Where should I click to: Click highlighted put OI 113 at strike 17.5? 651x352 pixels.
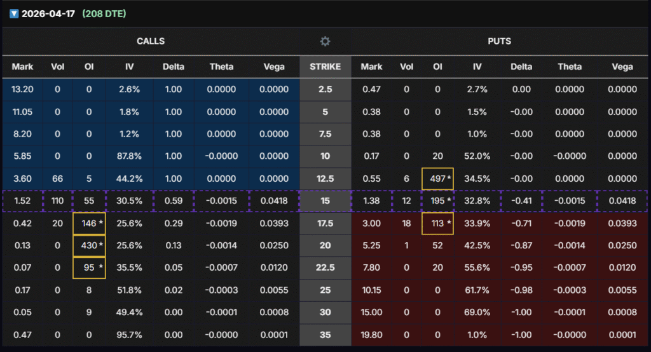(x=437, y=224)
